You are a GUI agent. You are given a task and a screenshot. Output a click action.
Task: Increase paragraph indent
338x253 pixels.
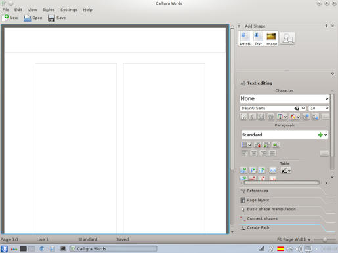(266, 145)
